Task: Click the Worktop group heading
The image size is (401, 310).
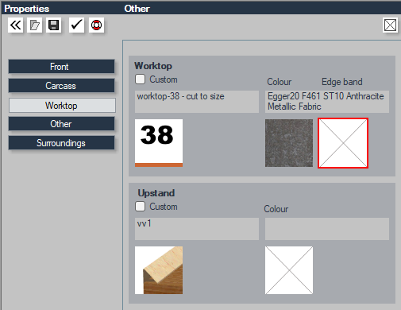Action: click(153, 66)
